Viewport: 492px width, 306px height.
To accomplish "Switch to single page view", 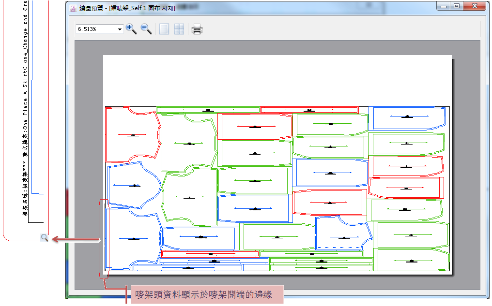I will pos(165,29).
